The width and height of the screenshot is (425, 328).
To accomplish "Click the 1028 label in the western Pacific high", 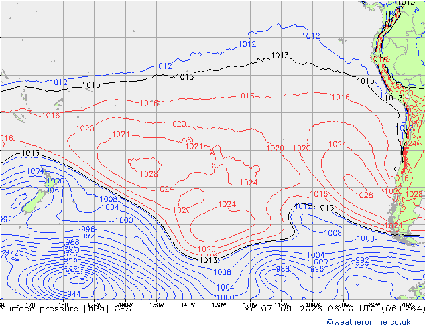I will click(149, 174).
